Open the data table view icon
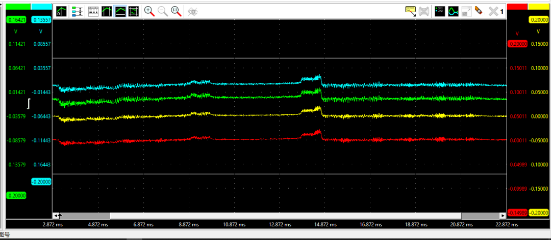 pyautogui.click(x=93, y=11)
